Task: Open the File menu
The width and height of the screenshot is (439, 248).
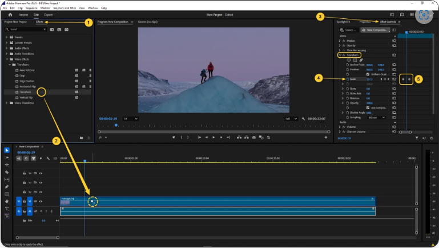Action: (5, 8)
